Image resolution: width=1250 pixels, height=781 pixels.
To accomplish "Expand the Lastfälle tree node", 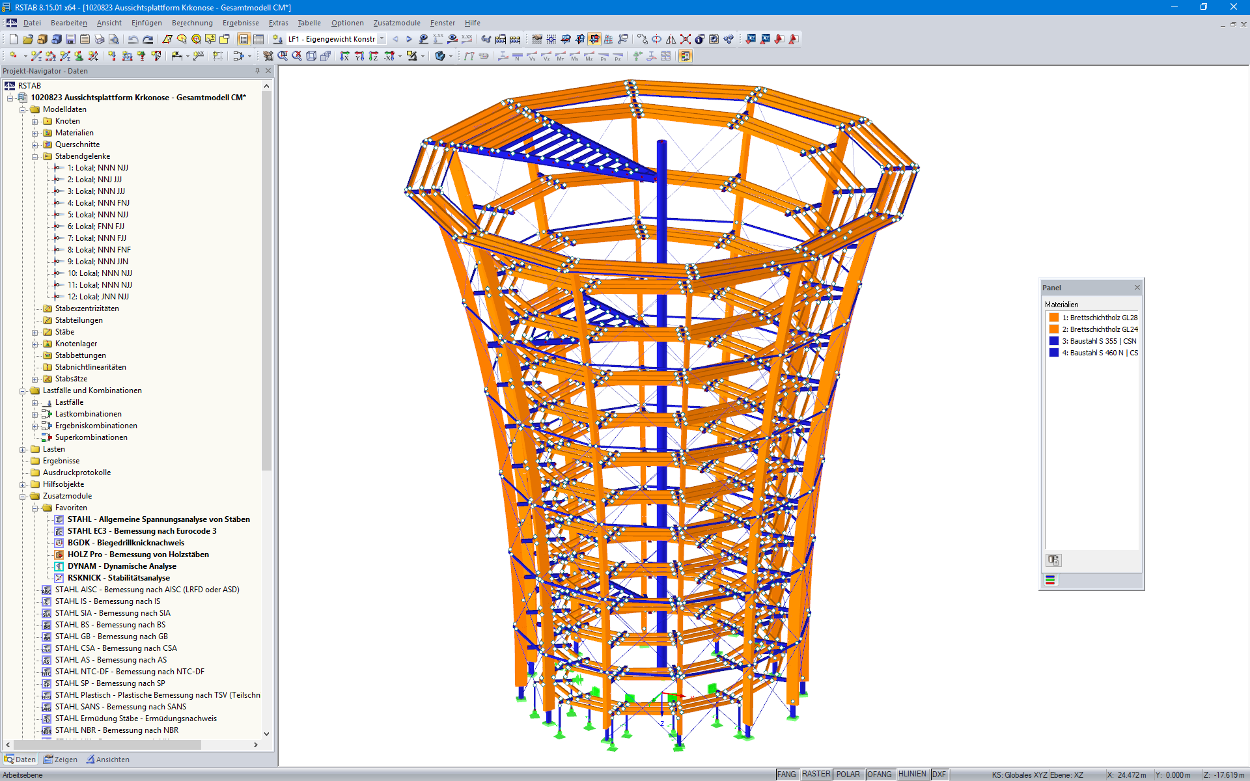I will [x=35, y=403].
